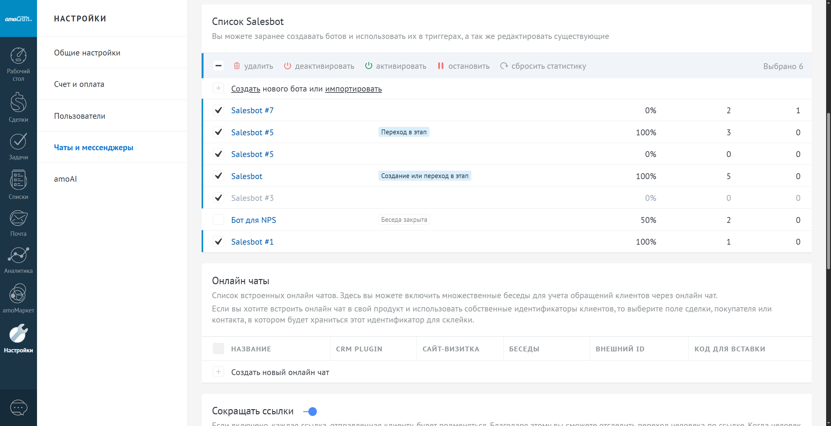Image resolution: width=831 pixels, height=426 pixels.
Task: Click plus next to Создать новый онлайн чат
Action: point(218,372)
